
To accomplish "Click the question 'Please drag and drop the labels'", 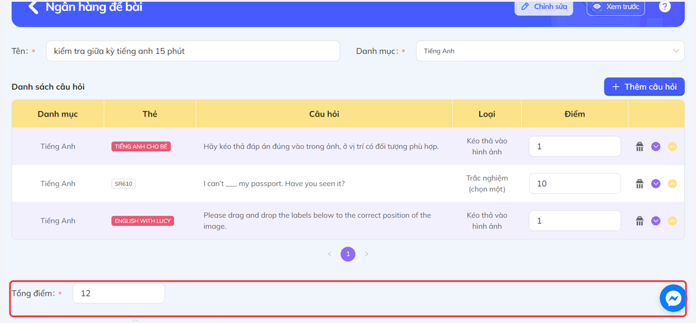I will [x=317, y=221].
